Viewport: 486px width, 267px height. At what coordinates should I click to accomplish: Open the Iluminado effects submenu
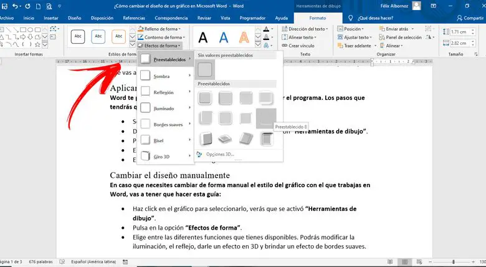166,109
